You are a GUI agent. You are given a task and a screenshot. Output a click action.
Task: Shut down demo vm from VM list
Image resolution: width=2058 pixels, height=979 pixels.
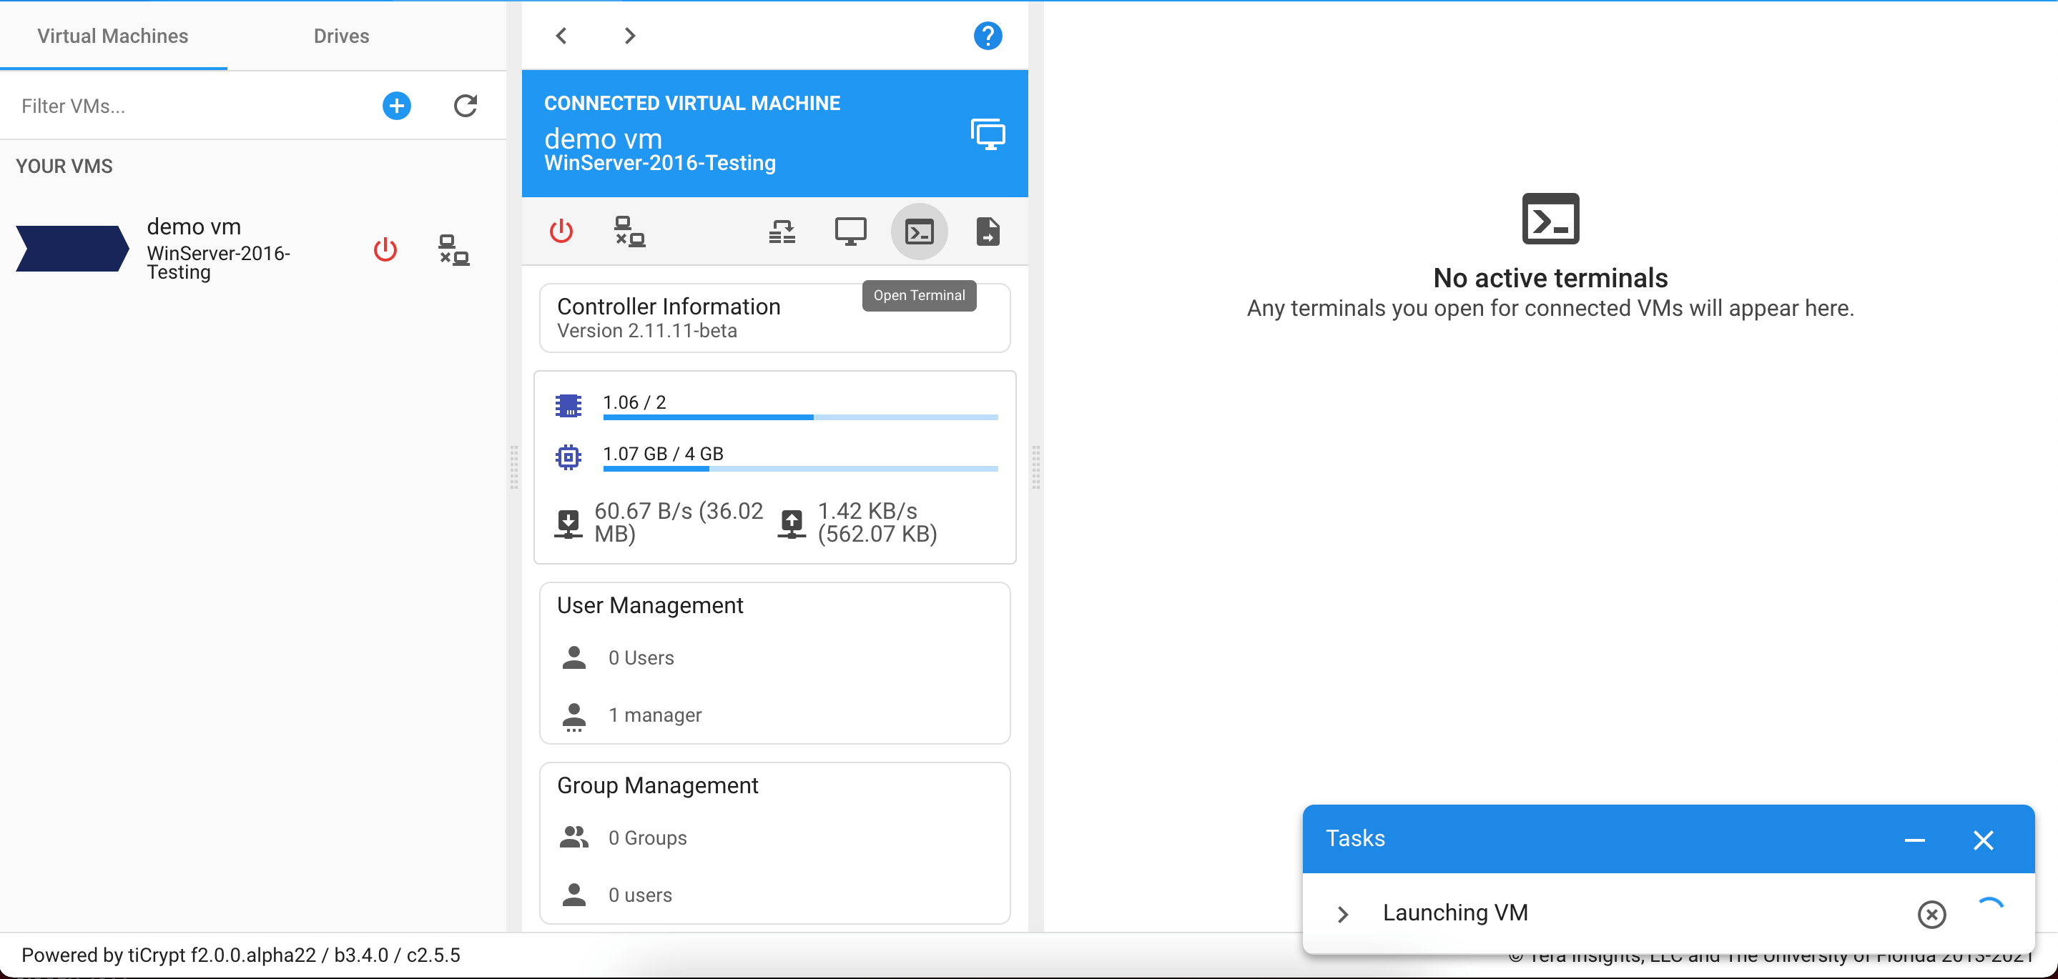click(385, 250)
